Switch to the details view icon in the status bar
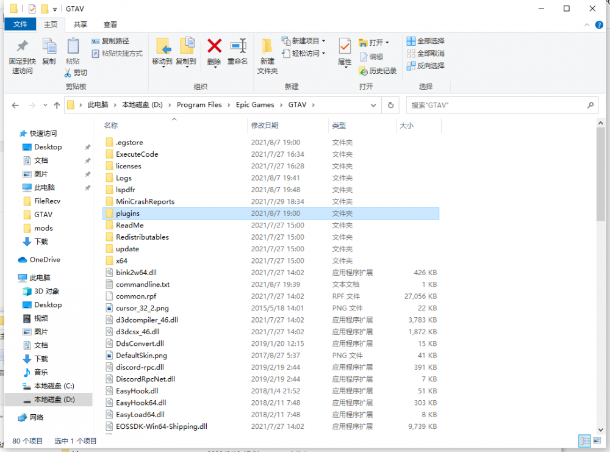This screenshot has height=452, width=610. pyautogui.click(x=585, y=441)
